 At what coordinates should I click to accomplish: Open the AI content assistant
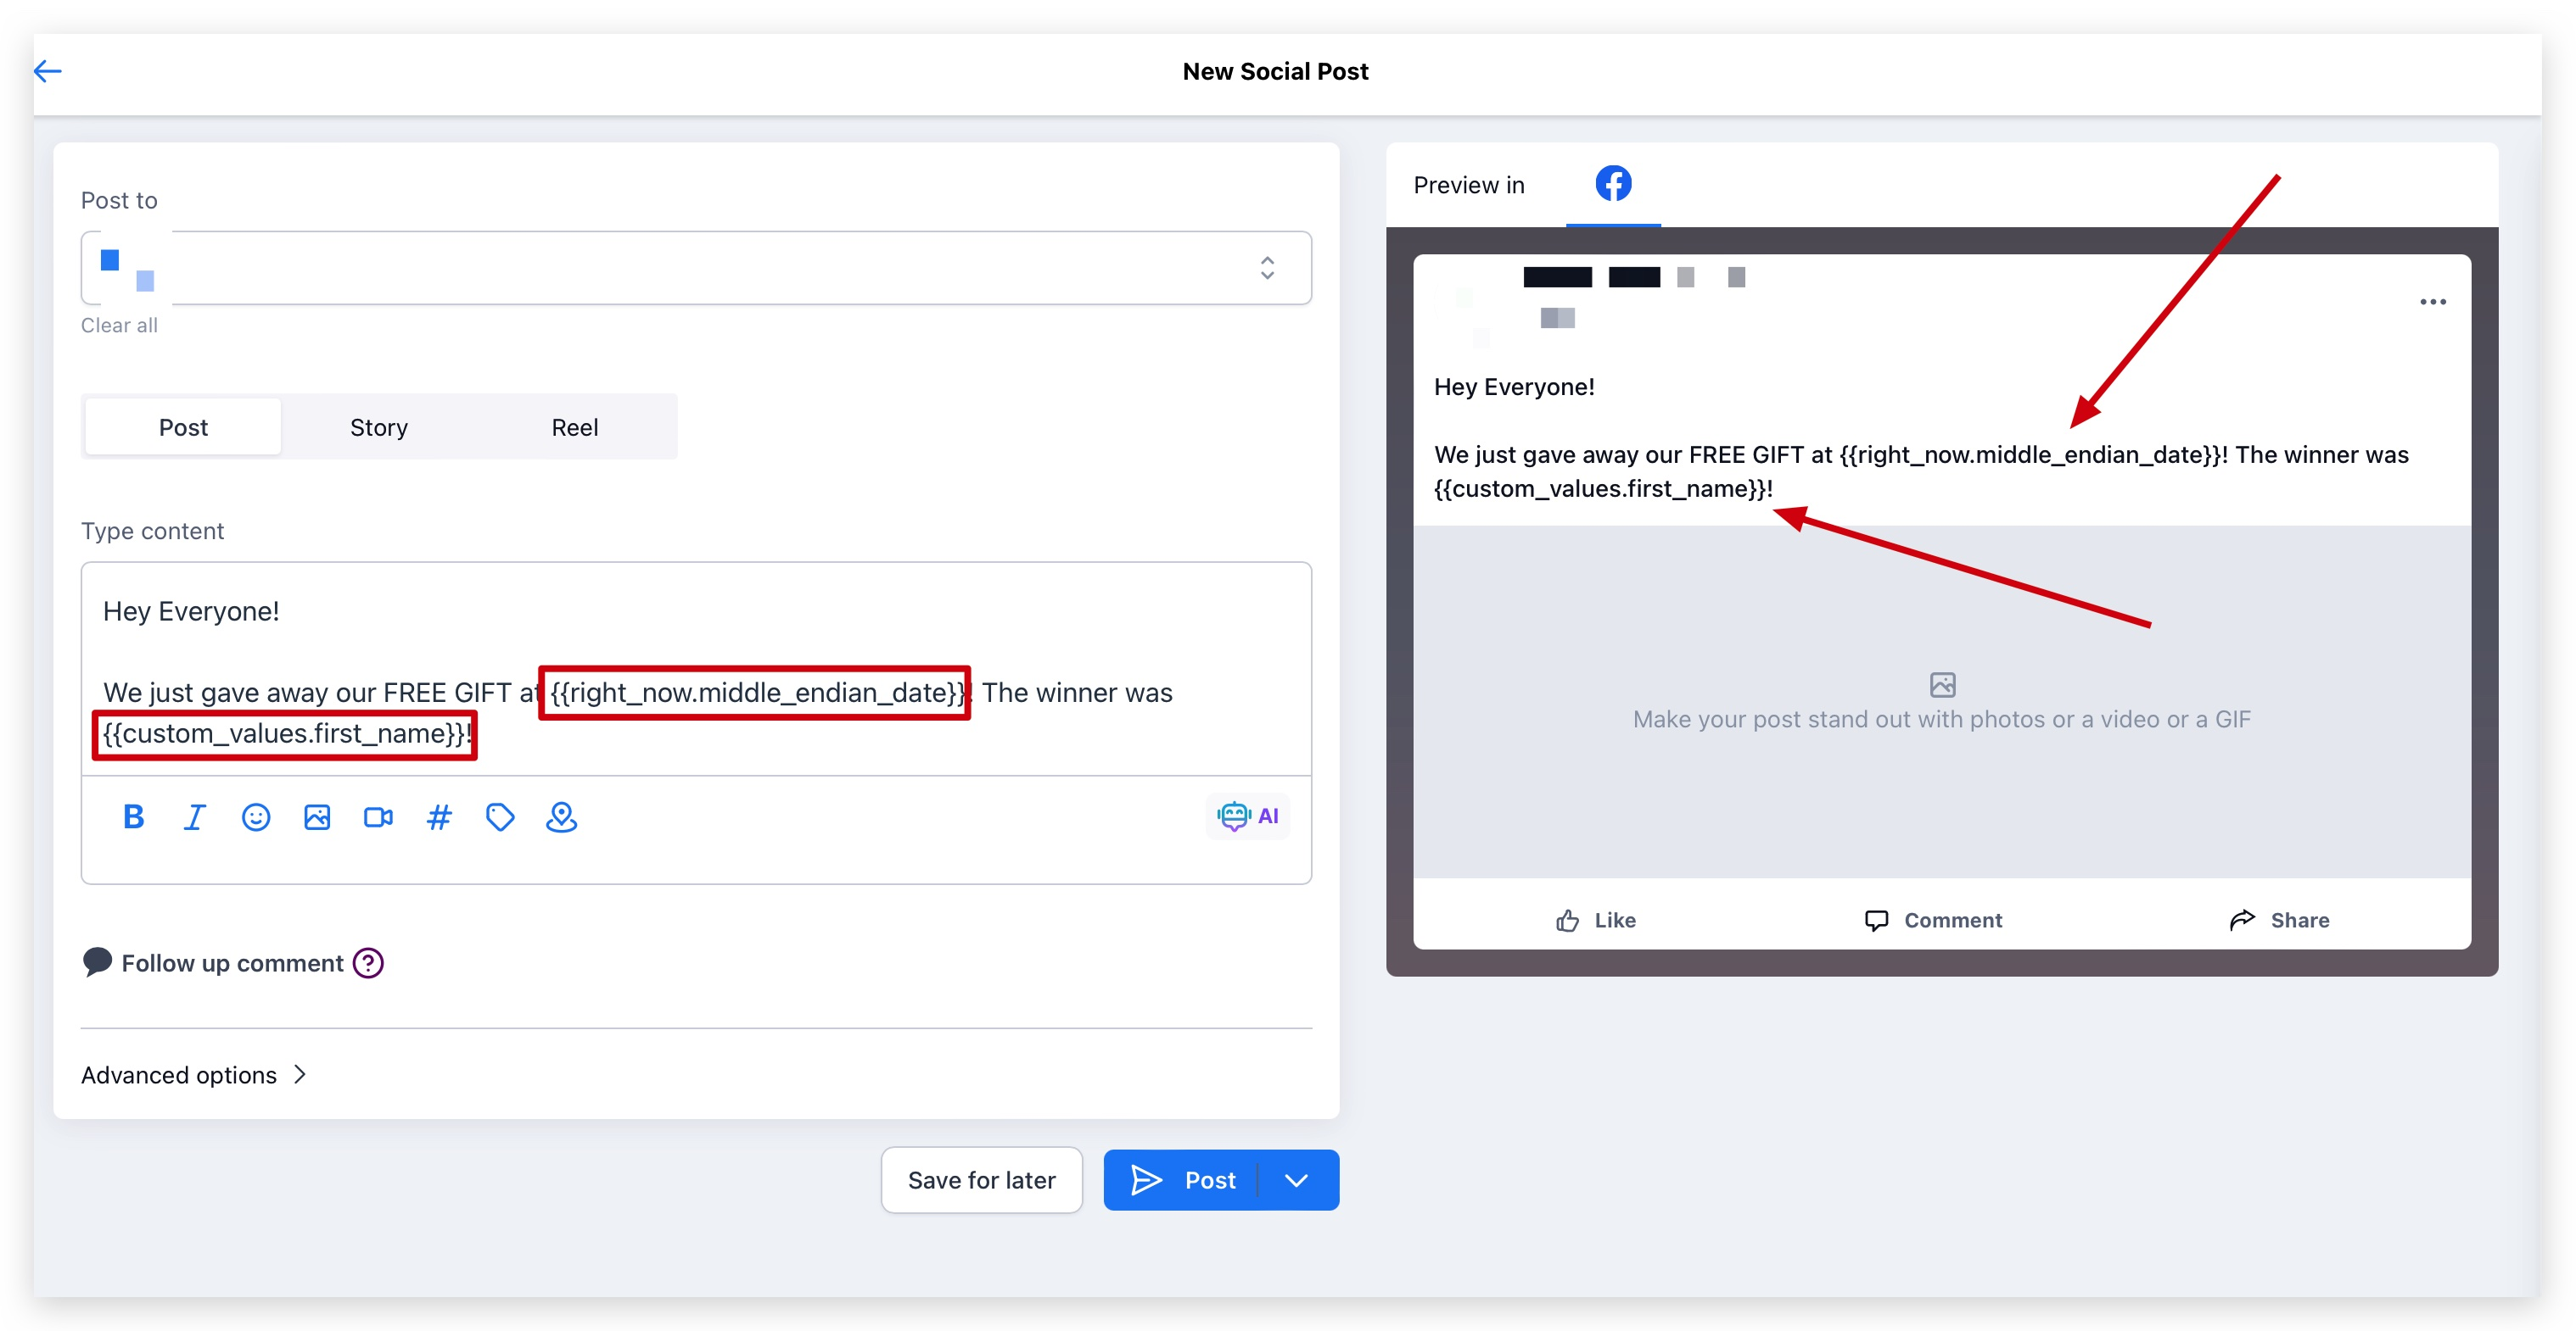pos(1247,816)
